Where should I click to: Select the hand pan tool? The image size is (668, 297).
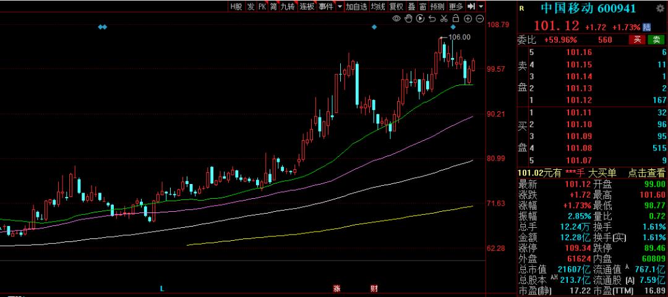tap(408, 19)
